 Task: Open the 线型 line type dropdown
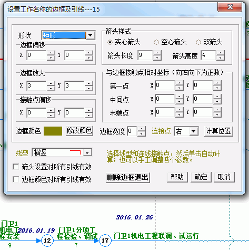(87, 152)
